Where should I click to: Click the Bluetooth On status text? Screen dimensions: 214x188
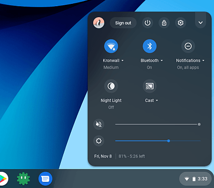click(x=149, y=68)
